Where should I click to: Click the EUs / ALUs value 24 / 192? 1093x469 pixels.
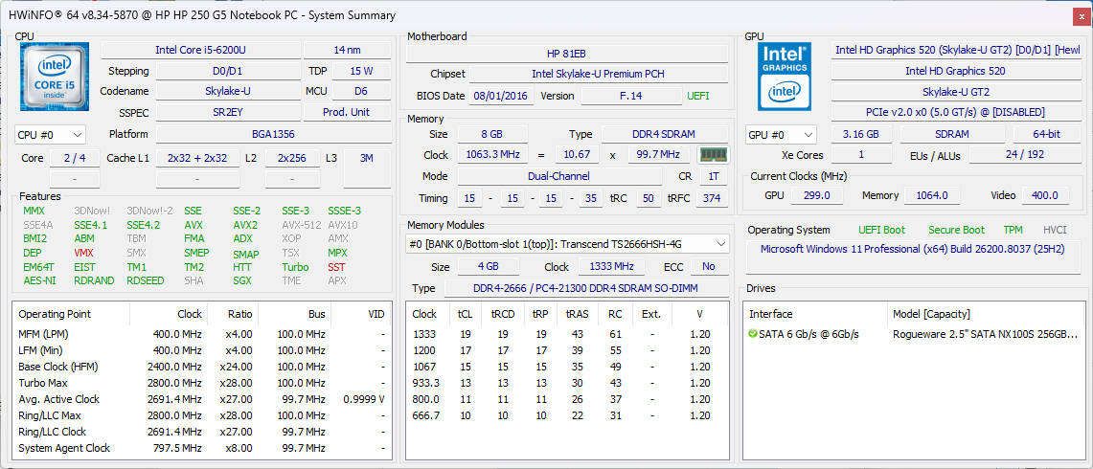(x=1024, y=155)
